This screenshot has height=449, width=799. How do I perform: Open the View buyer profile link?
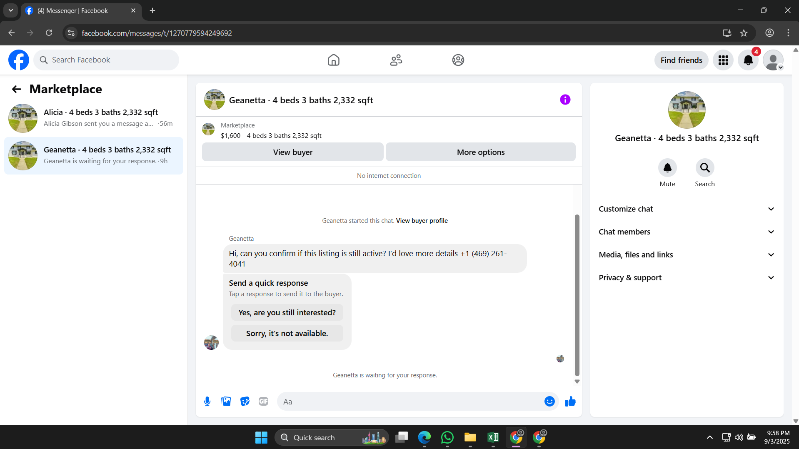tap(422, 221)
